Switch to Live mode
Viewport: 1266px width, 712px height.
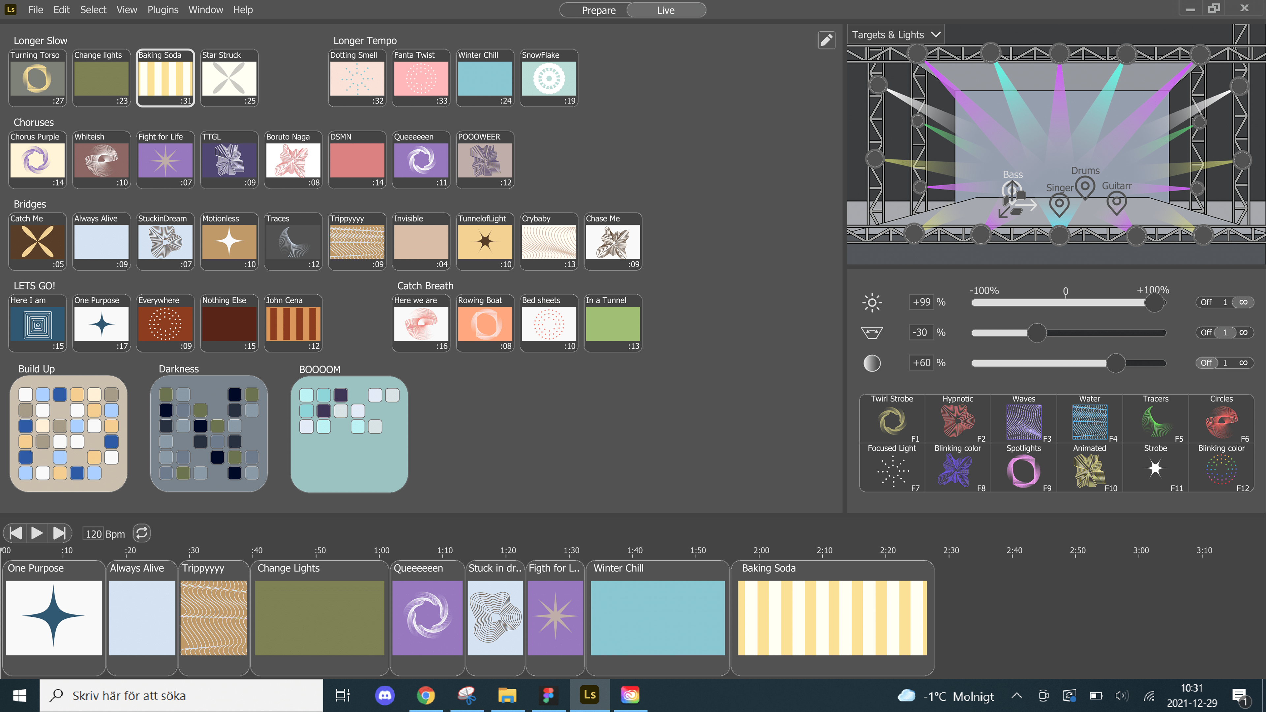coord(666,10)
